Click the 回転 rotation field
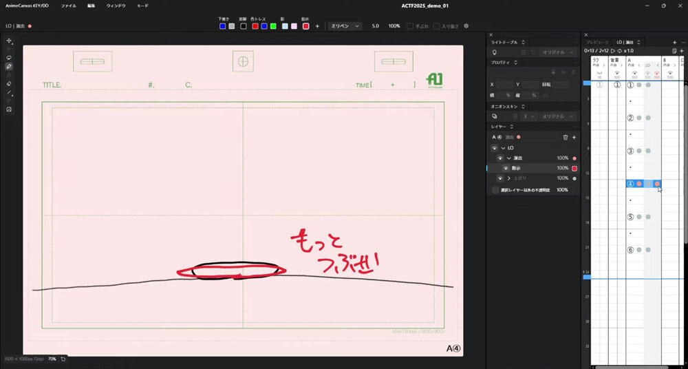Screen dimensions: 688x369 pyautogui.click(x=561, y=85)
